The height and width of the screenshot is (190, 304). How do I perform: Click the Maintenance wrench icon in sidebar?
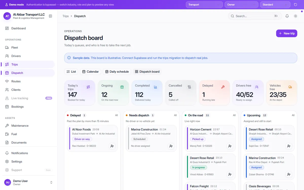pyautogui.click(x=7, y=126)
